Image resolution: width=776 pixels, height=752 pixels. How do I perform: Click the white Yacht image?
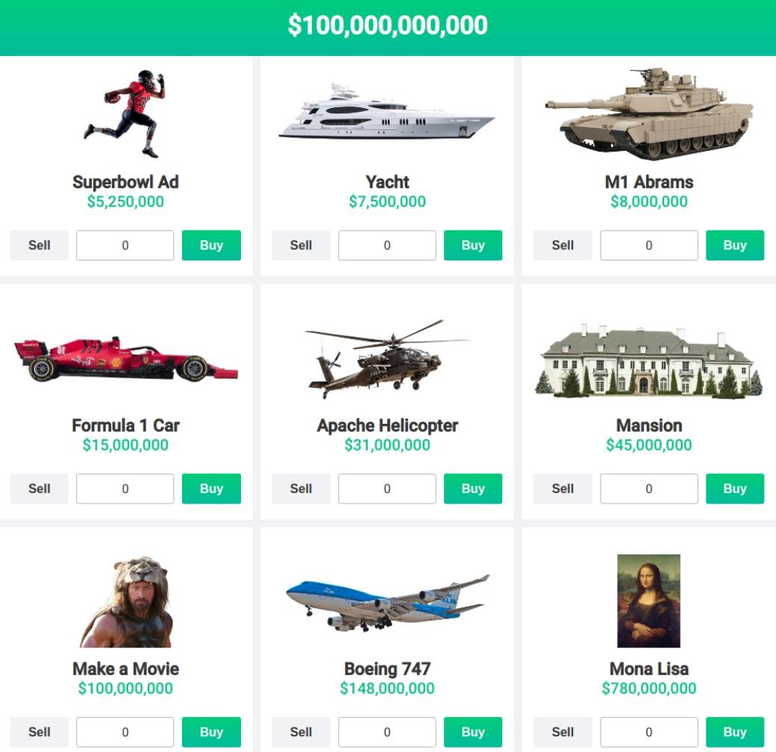[x=387, y=112]
